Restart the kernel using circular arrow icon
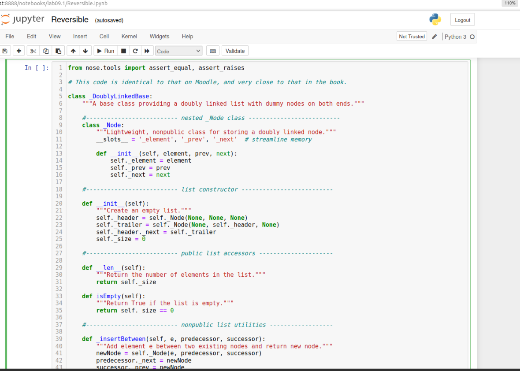The image size is (520, 371). point(135,51)
